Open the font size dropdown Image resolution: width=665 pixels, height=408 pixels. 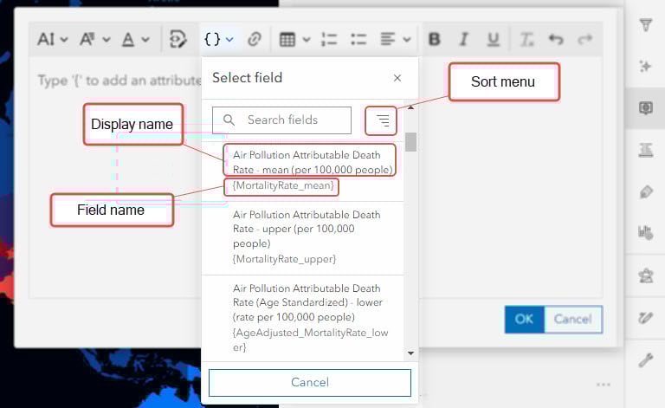(x=52, y=40)
